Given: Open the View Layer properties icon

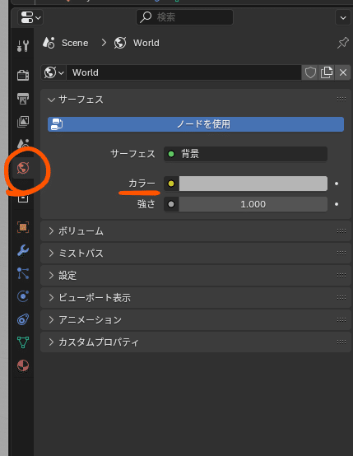Looking at the screenshot, I should click(23, 122).
